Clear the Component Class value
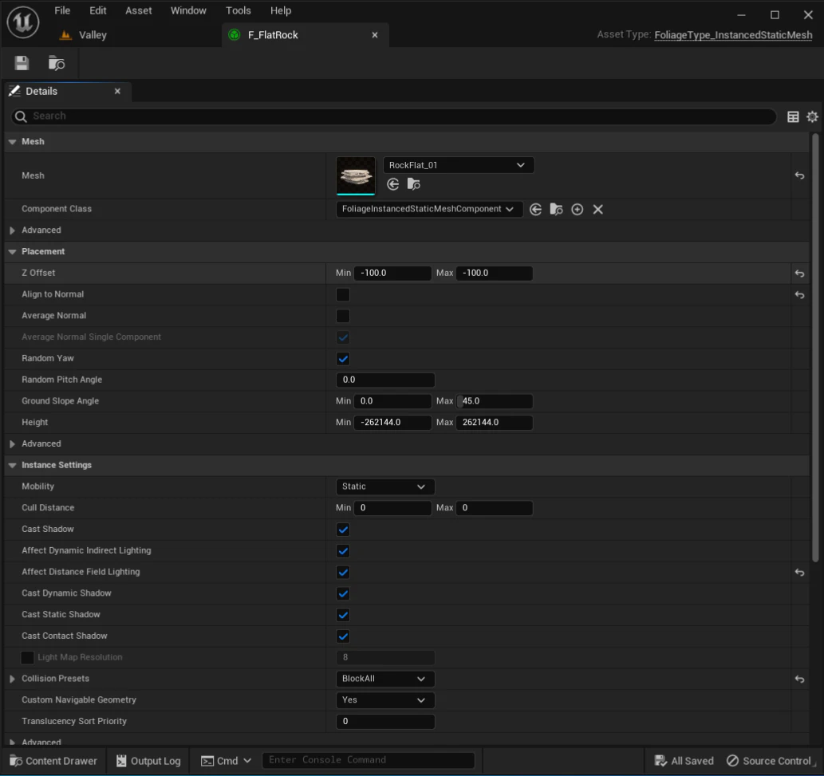 [598, 209]
